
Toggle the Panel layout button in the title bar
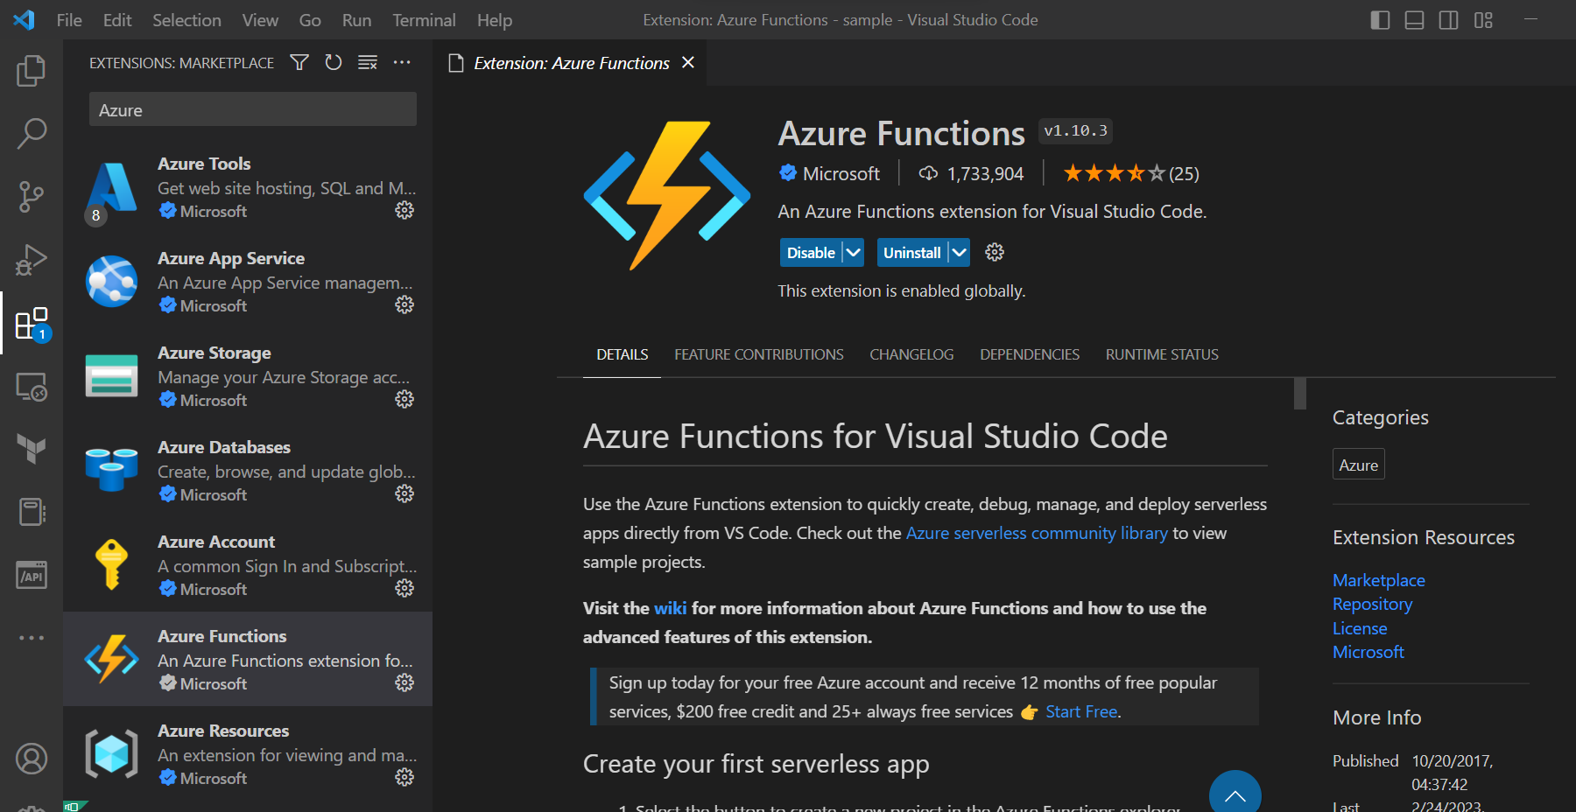pyautogui.click(x=1413, y=19)
